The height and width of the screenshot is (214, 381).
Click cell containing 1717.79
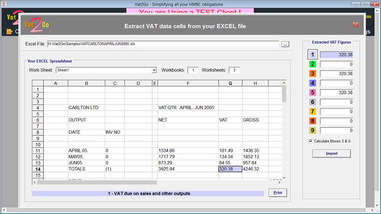[x=188, y=157]
